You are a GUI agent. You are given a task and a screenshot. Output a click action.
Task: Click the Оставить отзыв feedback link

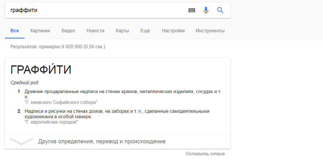(205, 154)
